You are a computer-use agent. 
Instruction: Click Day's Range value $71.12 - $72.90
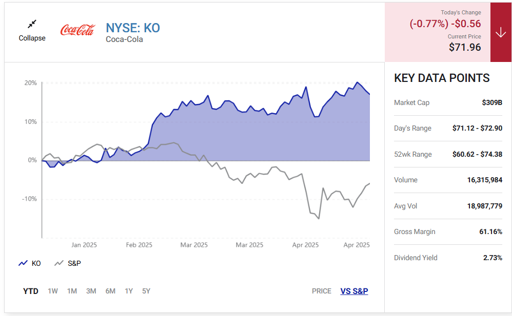click(x=477, y=128)
